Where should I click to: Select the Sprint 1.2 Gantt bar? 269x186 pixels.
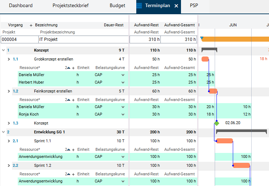[241, 165]
